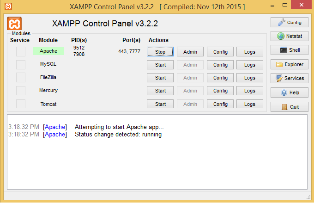
Task: Start the MySQL module
Action: click(x=160, y=65)
